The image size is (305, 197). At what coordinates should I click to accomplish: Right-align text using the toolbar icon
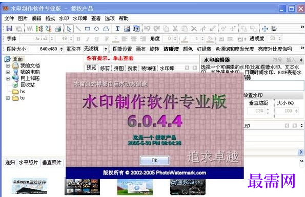pyautogui.click(x=143, y=39)
